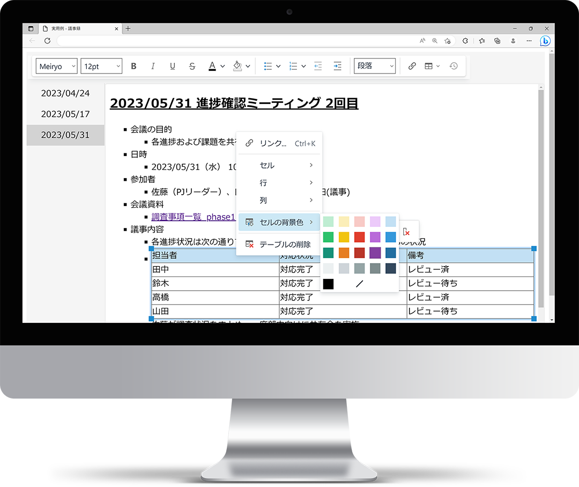Viewport: 579px width, 487px height.
Task: Pick the black color swatch
Action: pos(328,284)
